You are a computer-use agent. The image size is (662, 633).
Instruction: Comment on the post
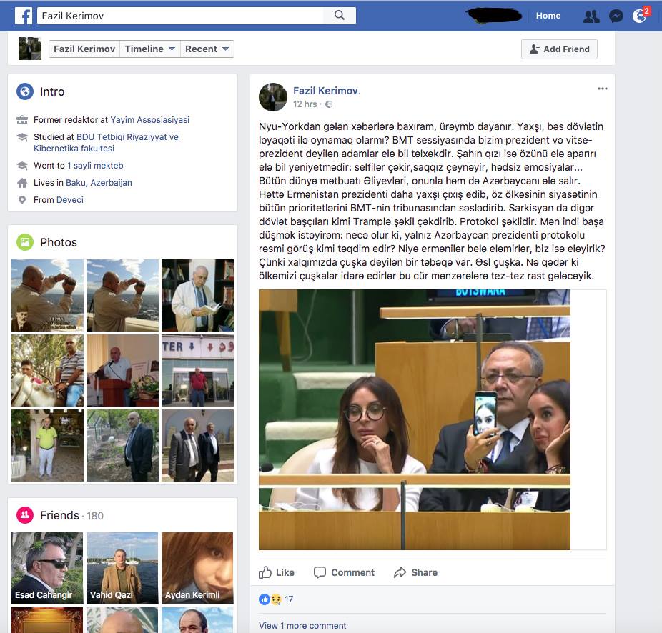point(344,572)
